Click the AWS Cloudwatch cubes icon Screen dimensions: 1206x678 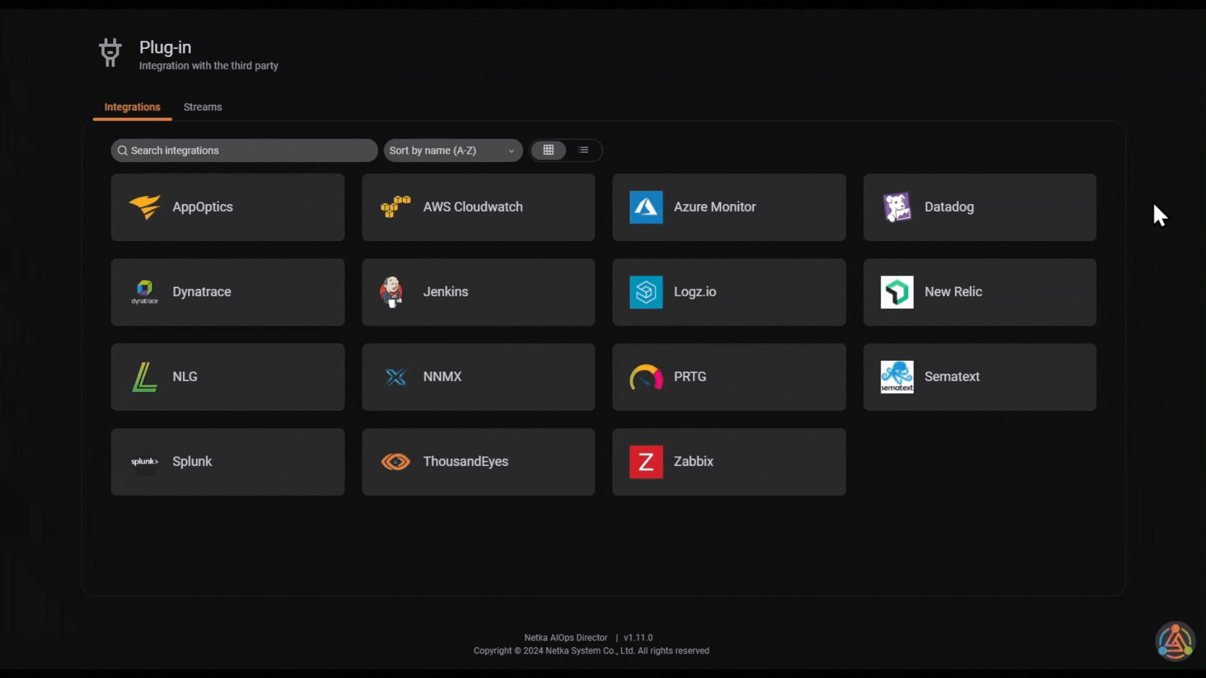click(x=395, y=207)
